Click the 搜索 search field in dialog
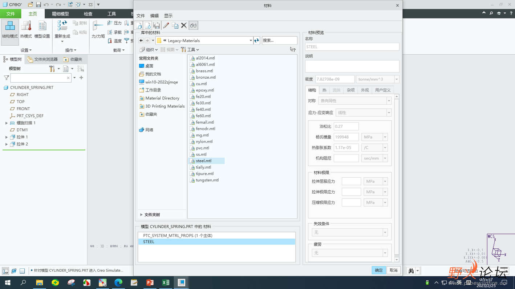This screenshot has height=289, width=515. 279,41
